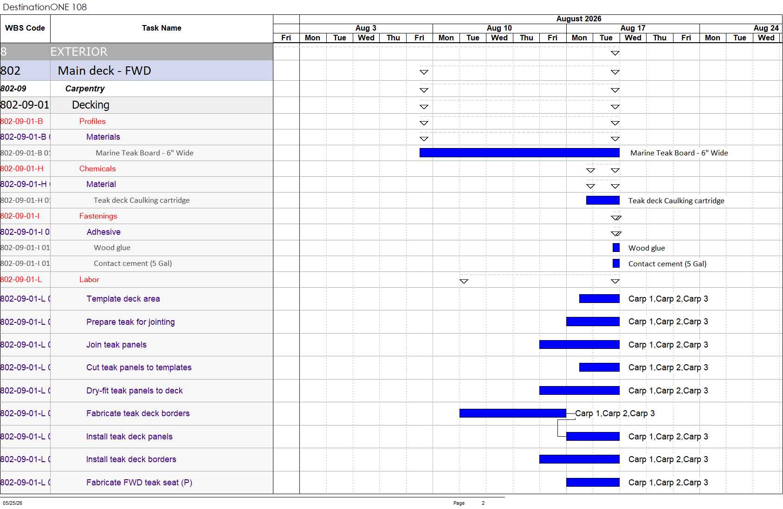Click the Aug 10 week header
Image resolution: width=783 pixels, height=509 pixels.
pos(499,28)
